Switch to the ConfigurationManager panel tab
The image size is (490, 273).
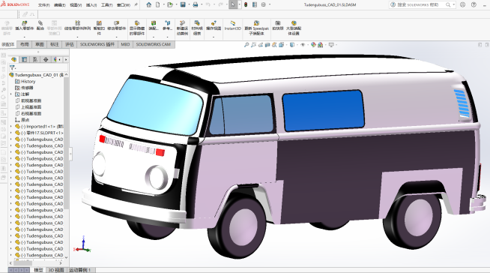pyautogui.click(x=35, y=59)
